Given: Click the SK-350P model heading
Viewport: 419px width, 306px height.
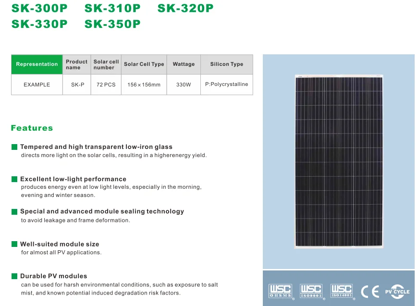Looking at the screenshot, I should tap(112, 24).
